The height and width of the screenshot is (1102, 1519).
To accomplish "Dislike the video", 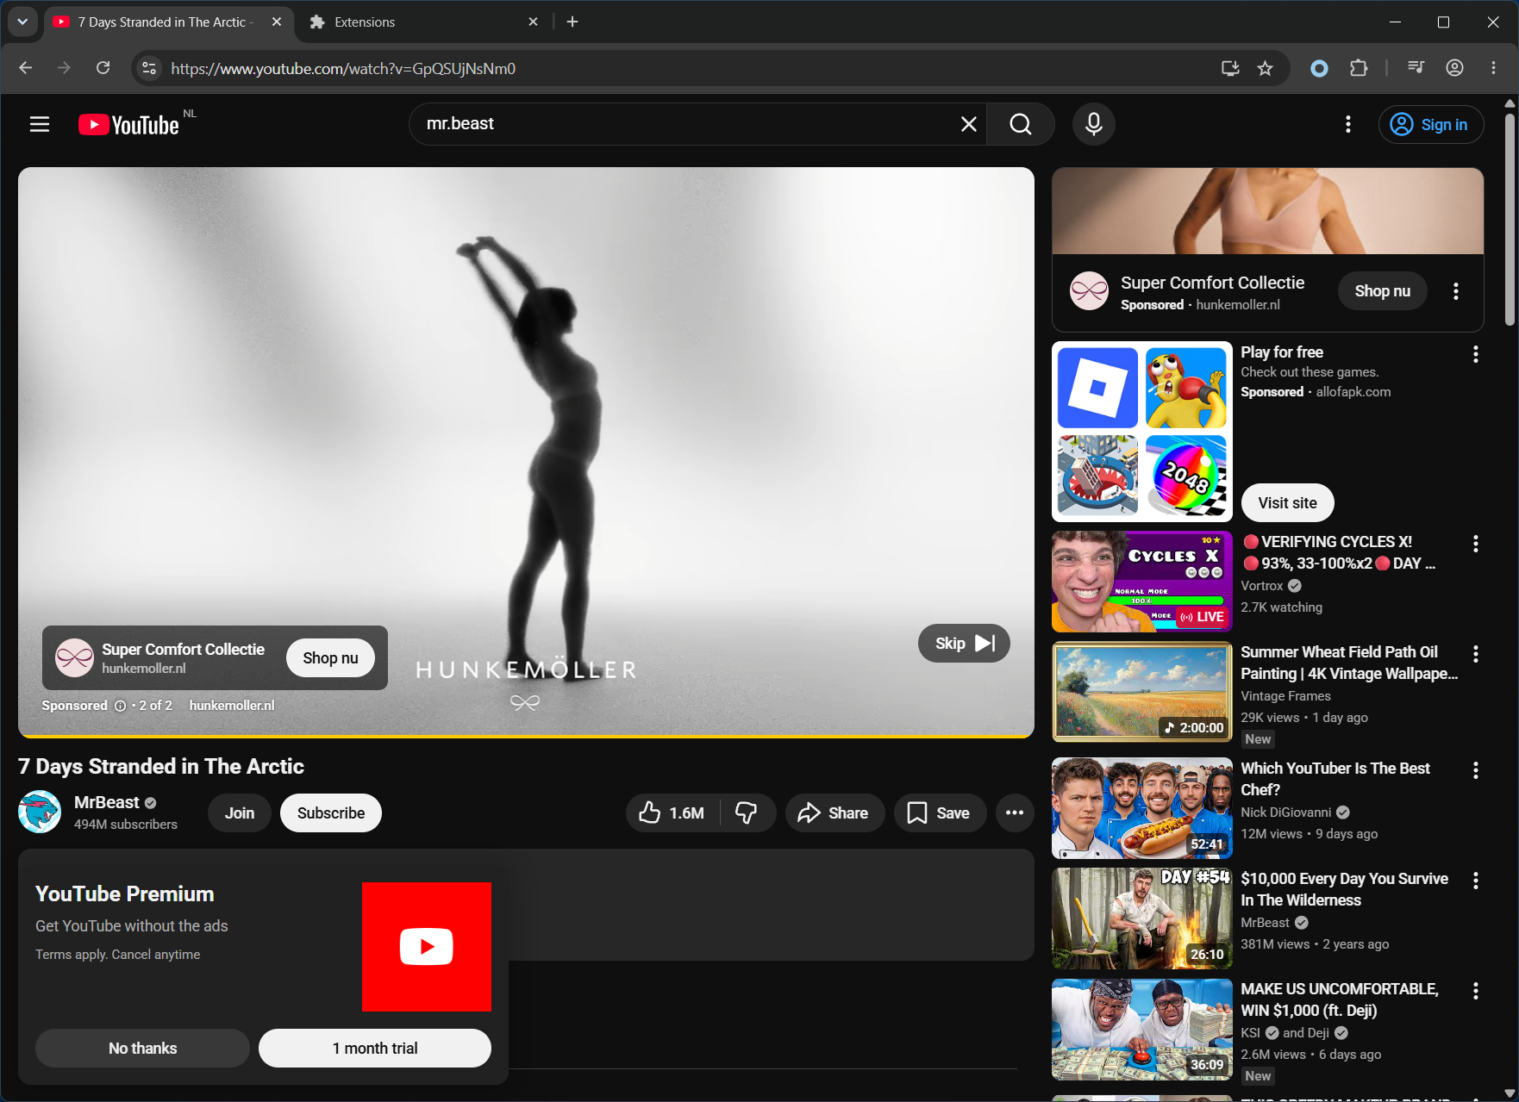I will [x=747, y=813].
